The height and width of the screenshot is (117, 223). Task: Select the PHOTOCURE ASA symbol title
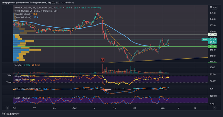click(x=23, y=8)
